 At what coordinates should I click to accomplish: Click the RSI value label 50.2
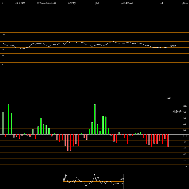[x=173, y=46]
